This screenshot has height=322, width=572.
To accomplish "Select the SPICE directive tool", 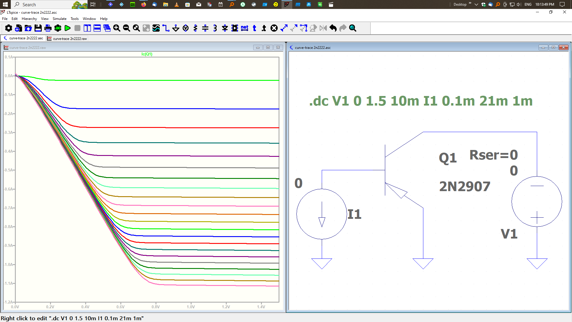I will pyautogui.click(x=264, y=28).
